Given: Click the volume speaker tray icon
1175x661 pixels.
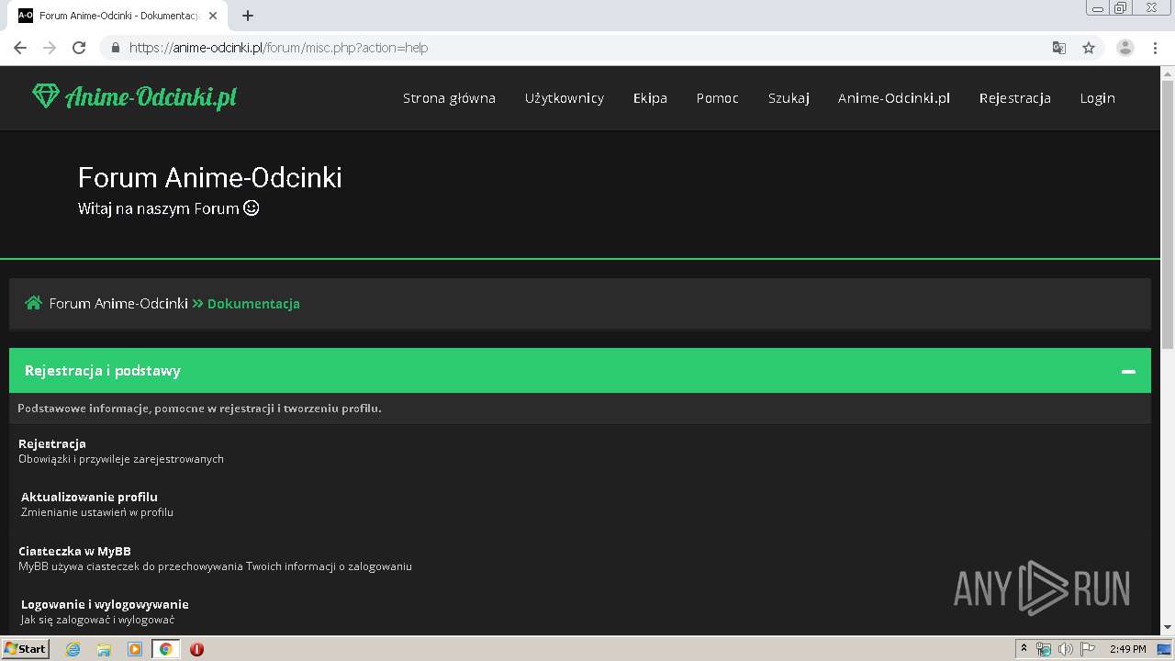Looking at the screenshot, I should [x=1066, y=649].
